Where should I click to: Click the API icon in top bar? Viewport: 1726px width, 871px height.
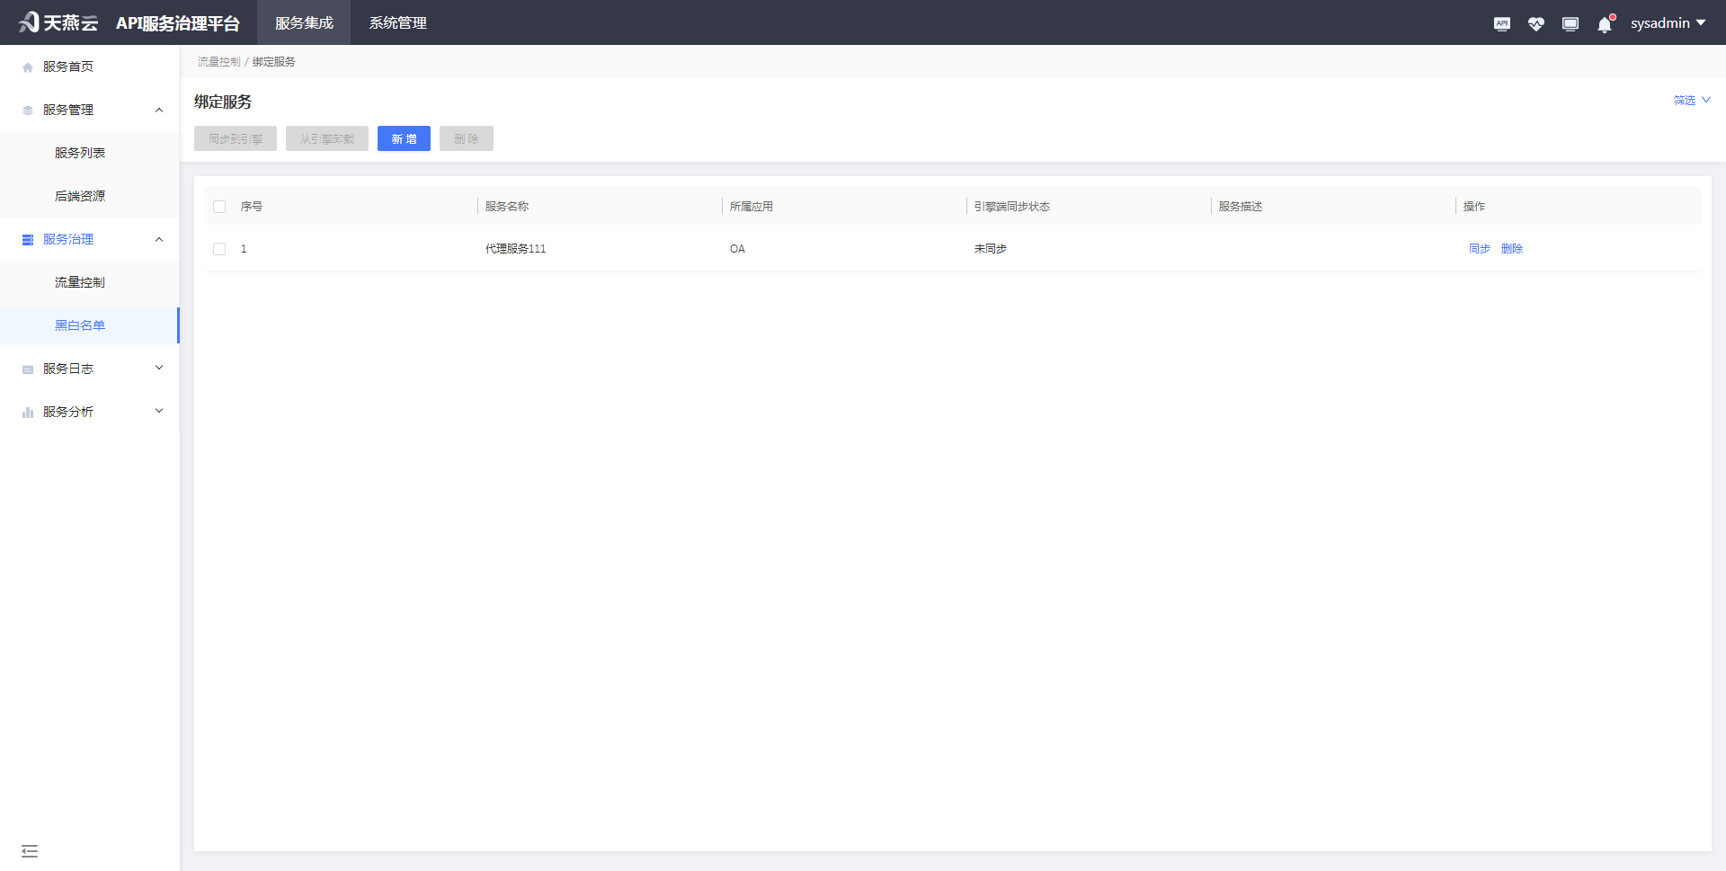pos(1501,23)
